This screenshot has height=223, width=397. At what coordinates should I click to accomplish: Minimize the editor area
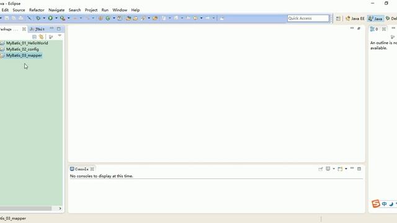pyautogui.click(x=352, y=28)
